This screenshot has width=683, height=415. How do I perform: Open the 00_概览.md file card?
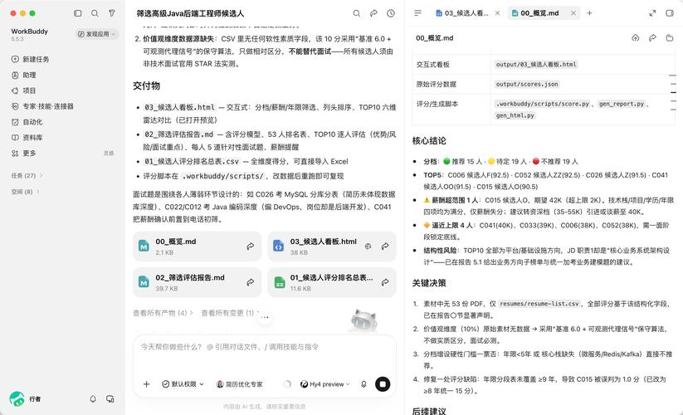pos(197,247)
